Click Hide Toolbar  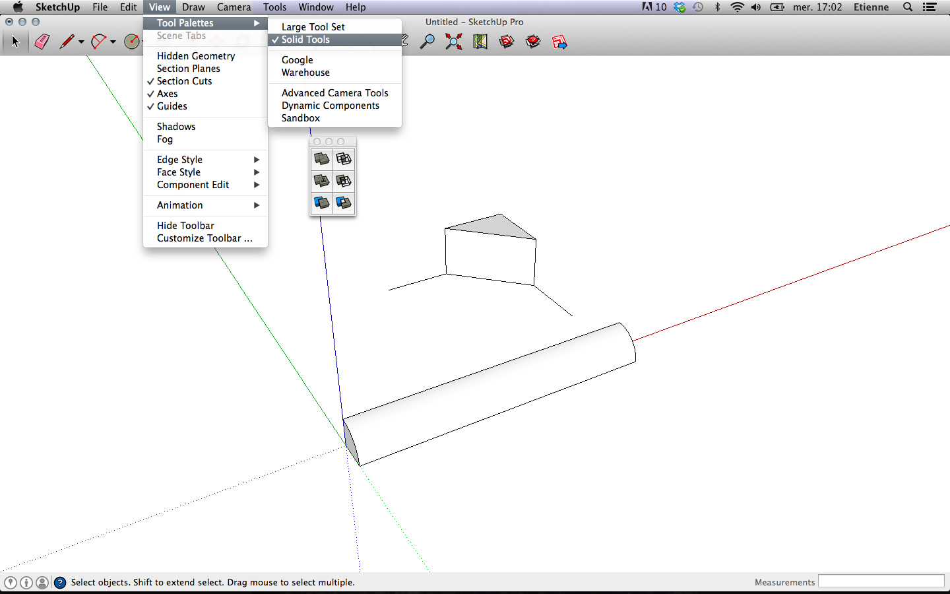point(185,226)
